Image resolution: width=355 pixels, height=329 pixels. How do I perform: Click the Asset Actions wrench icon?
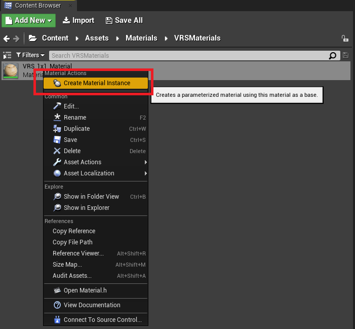[57, 162]
